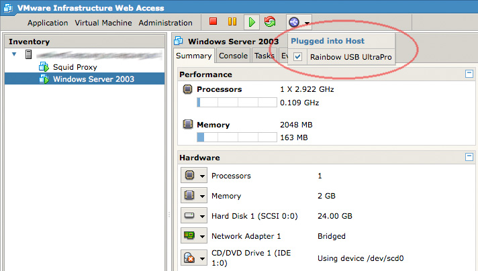Open the Network Adapter 1 dropdown arrow
The height and width of the screenshot is (271, 478).
click(203, 237)
